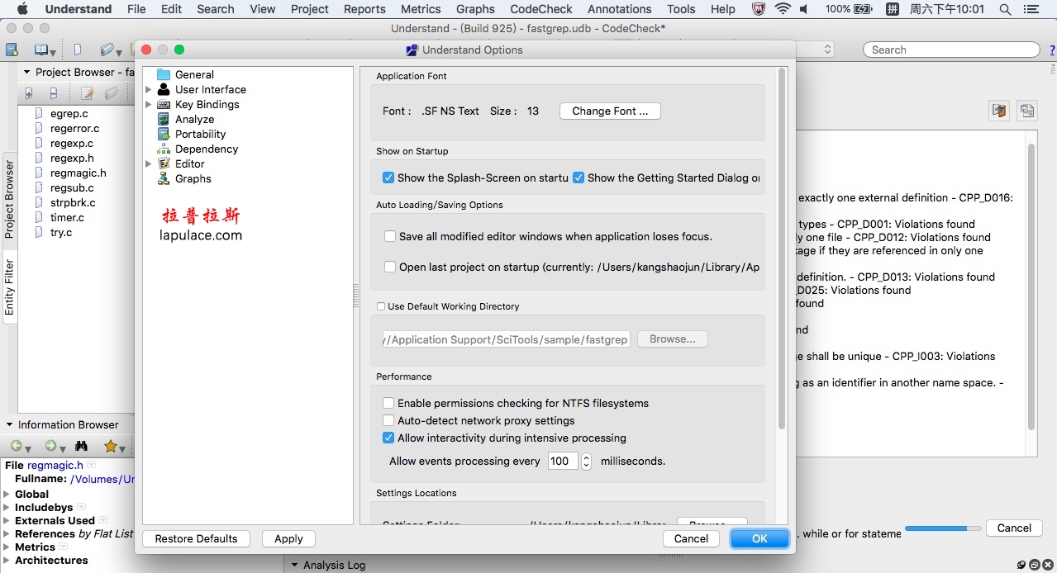Screen dimensions: 1057x573
Task: Expand the Architectures section
Action: (x=7, y=560)
